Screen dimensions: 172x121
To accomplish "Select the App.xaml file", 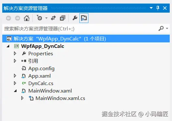I will [39, 76].
